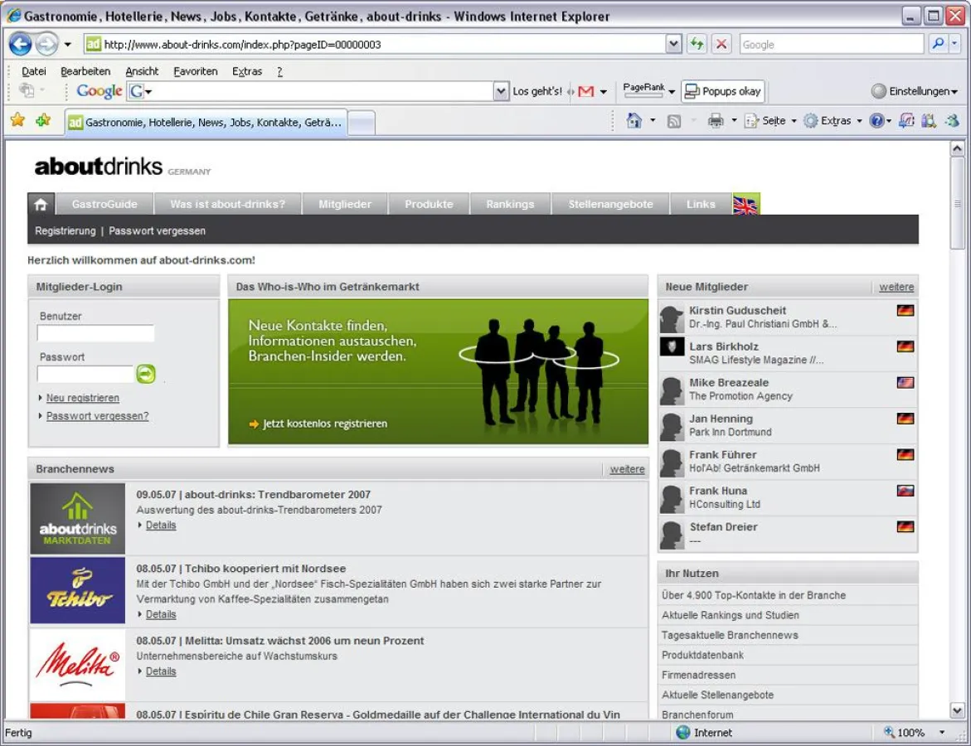Click the Stop loading red X icon
Screen dimensions: 971x746
tap(721, 44)
